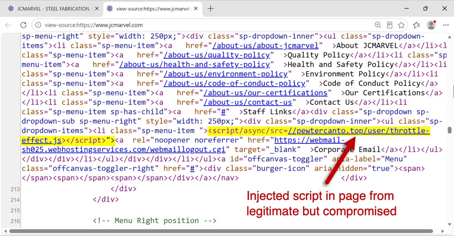The height and width of the screenshot is (236, 454).
Task: Open the /about-us/environment-policy link
Action: coord(226,74)
